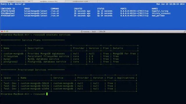This screenshot has width=186, height=104.
Task: Switch to the first root@dev-rcsousa-03:~ terminal tab
Action: coord(16,1)
